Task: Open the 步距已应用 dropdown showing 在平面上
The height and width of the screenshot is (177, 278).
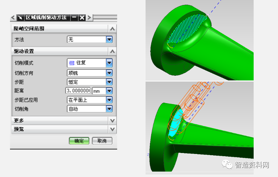Action: (109, 100)
